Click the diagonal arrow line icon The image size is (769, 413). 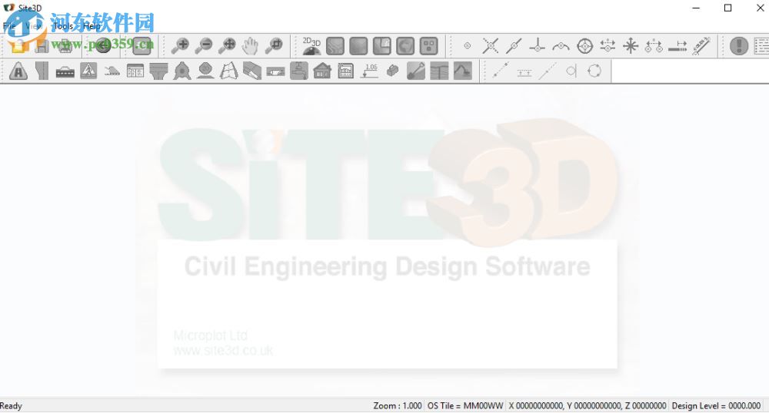pos(548,71)
